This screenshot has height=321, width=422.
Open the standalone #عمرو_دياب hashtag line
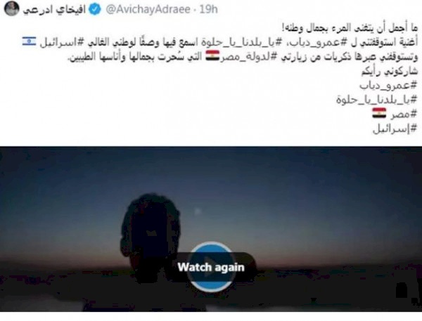(x=389, y=85)
